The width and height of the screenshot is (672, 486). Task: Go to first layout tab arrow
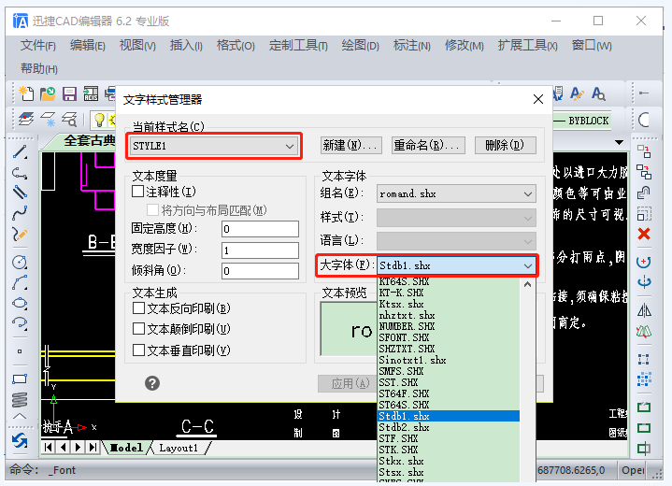coord(48,448)
